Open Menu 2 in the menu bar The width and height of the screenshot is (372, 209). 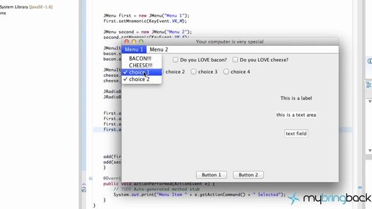(159, 49)
